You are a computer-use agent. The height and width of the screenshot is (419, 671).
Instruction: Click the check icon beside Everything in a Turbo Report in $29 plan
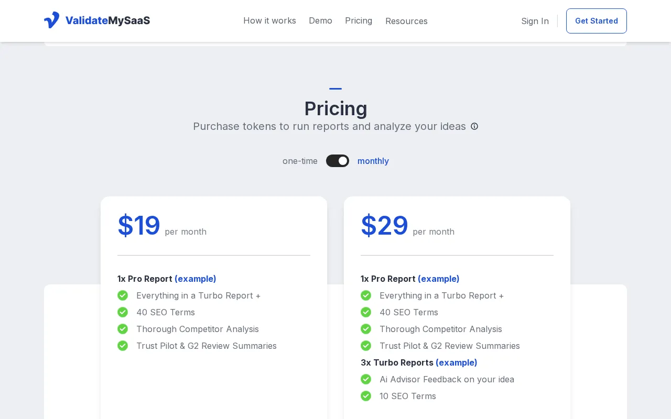point(366,295)
